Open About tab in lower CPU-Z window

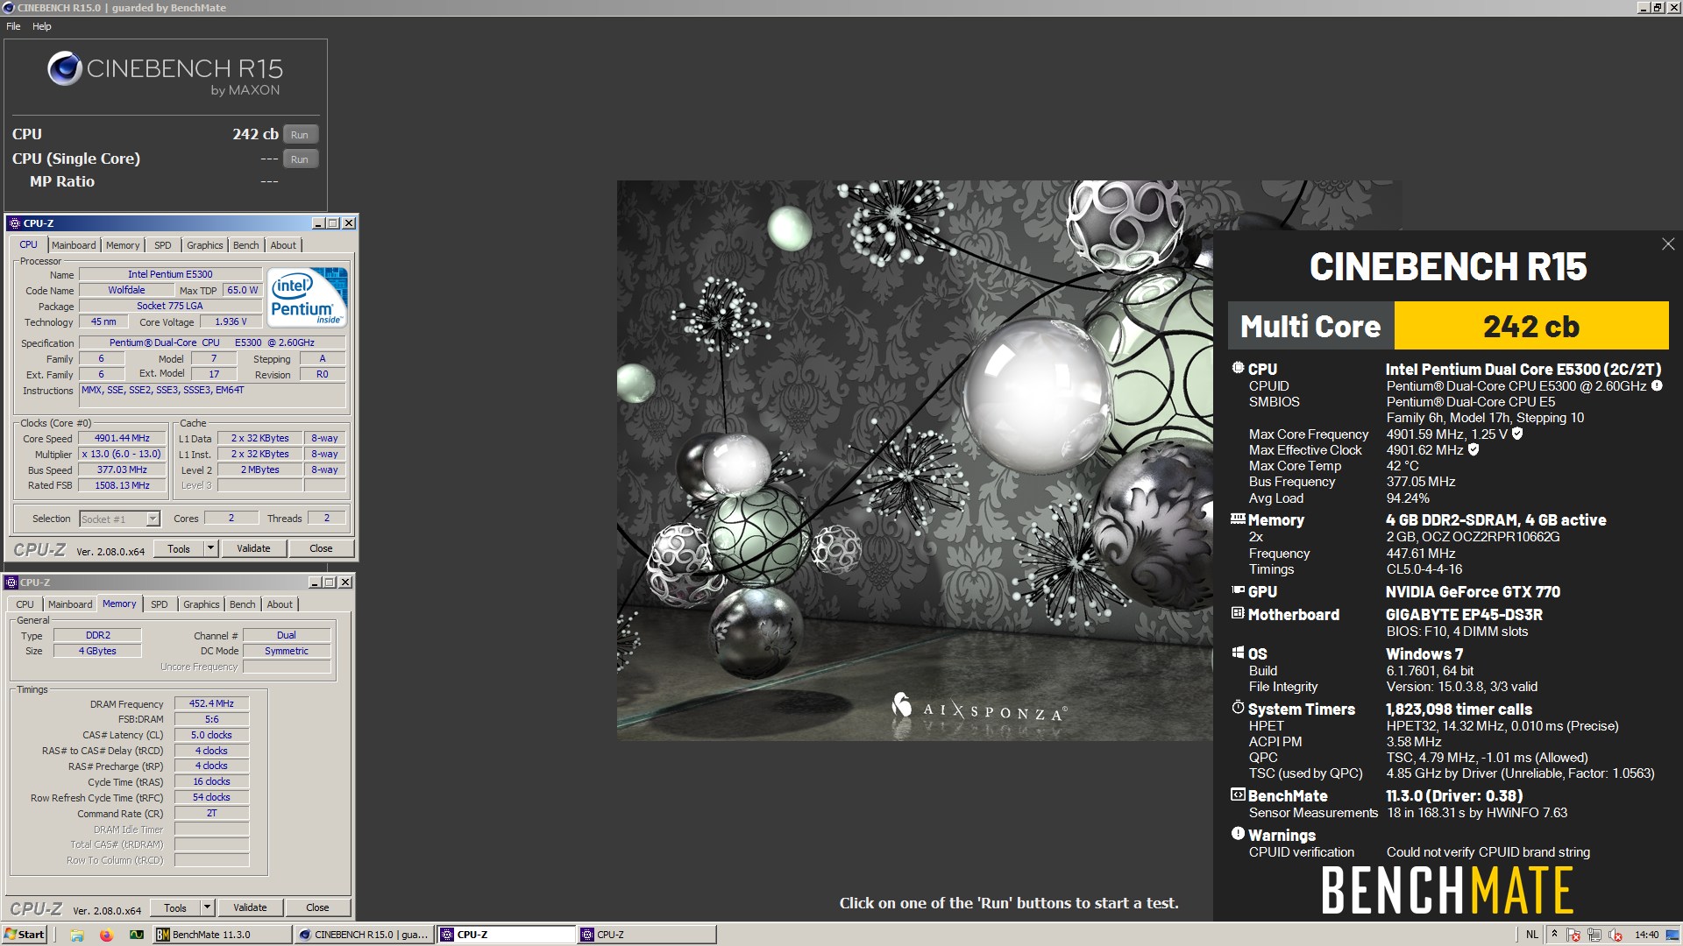[x=280, y=604]
